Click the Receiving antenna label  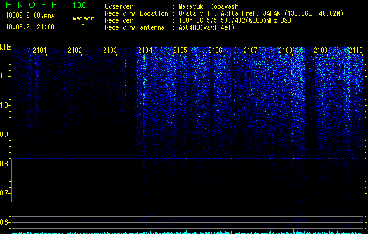point(135,27)
